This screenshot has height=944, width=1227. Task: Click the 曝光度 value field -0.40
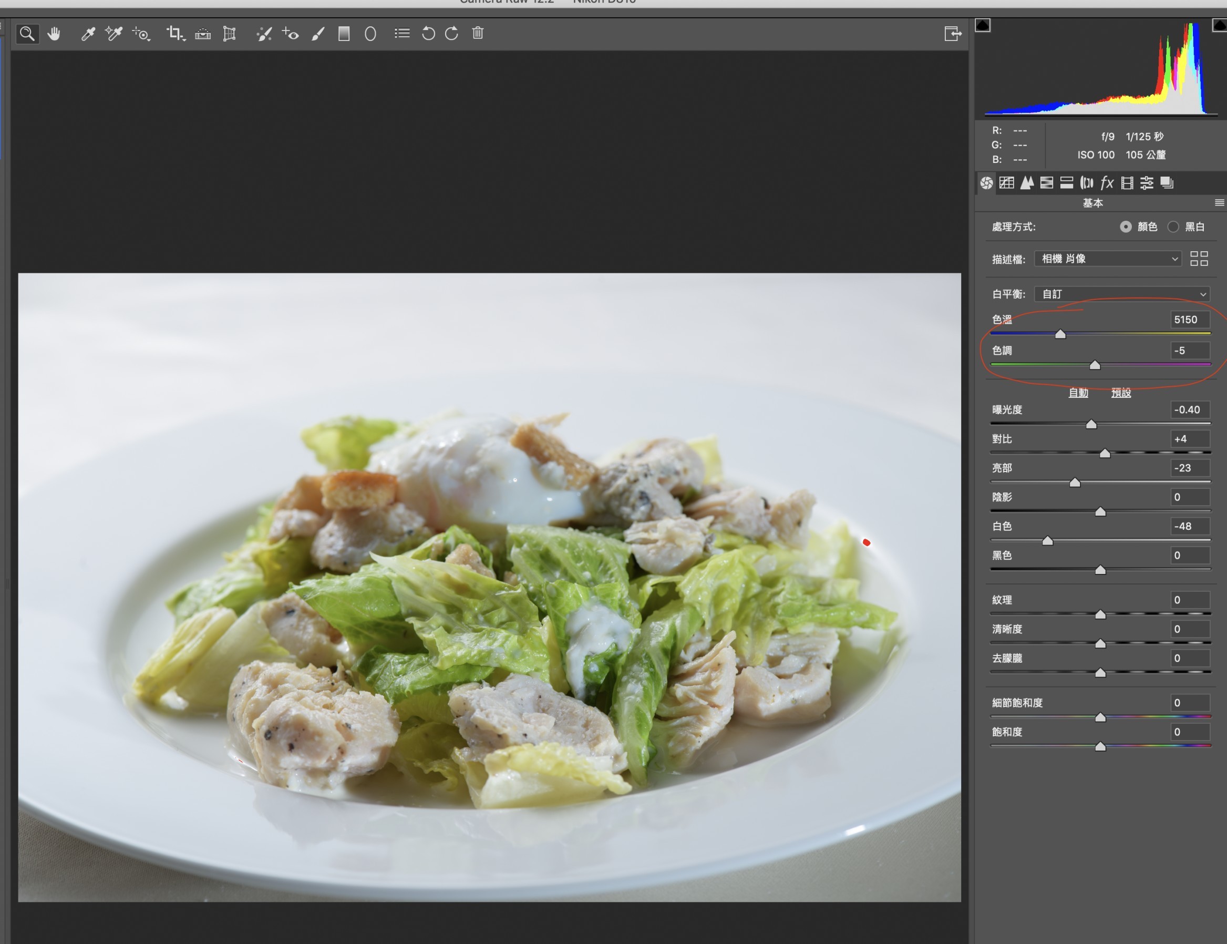click(x=1190, y=409)
